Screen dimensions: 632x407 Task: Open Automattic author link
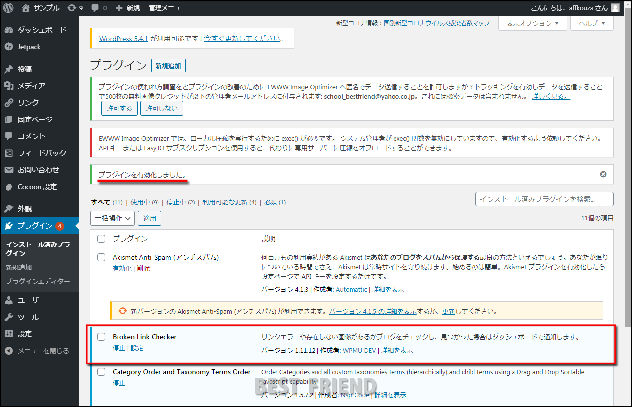[352, 289]
